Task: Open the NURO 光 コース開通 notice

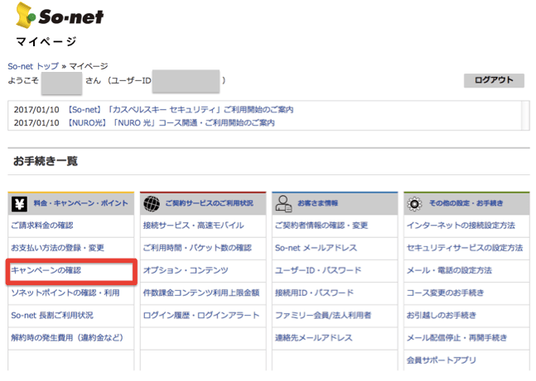Action: (x=171, y=122)
